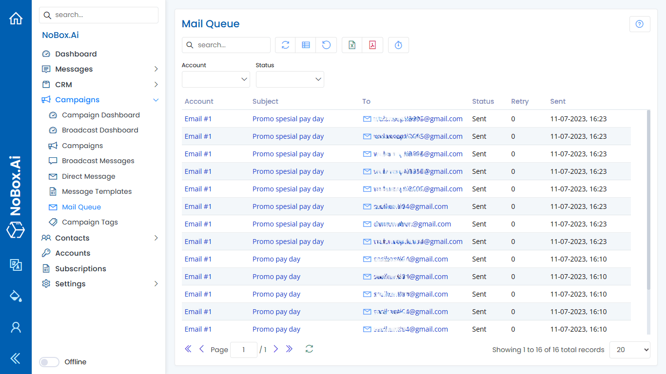Viewport: 666px width, 374px height.
Task: Refresh the Mail Queue data
Action: 285,45
